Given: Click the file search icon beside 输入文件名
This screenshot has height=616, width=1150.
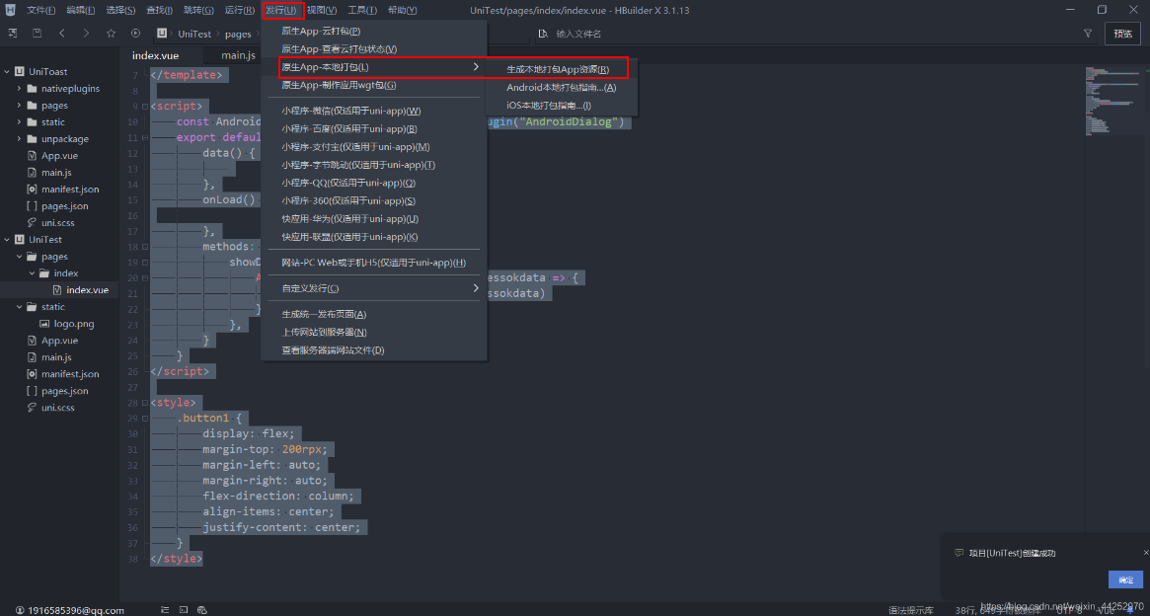Looking at the screenshot, I should [543, 34].
